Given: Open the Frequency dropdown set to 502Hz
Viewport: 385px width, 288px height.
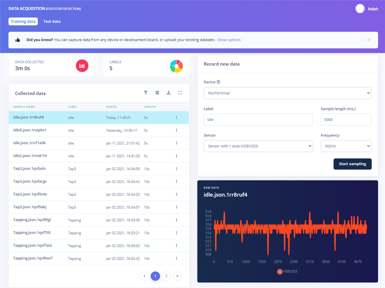Looking at the screenshot, I should (346, 146).
